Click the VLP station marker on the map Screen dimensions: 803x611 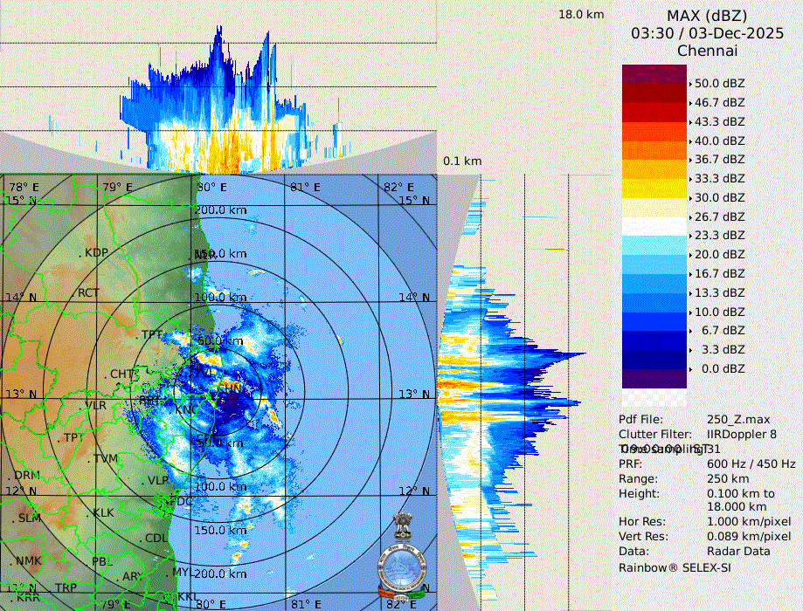(156, 481)
